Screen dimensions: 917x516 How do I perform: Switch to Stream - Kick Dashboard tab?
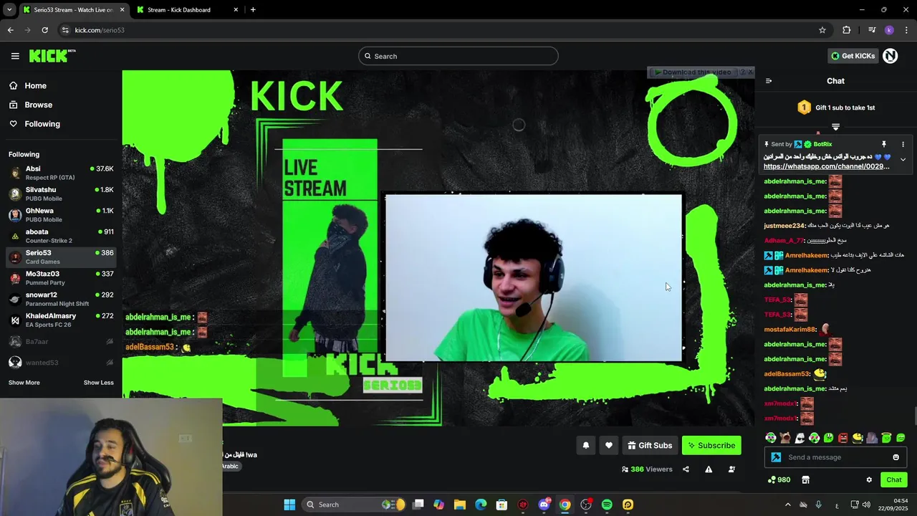[186, 10]
